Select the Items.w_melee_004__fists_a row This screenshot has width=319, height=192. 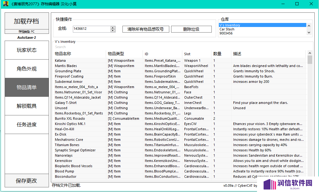pos(179,87)
